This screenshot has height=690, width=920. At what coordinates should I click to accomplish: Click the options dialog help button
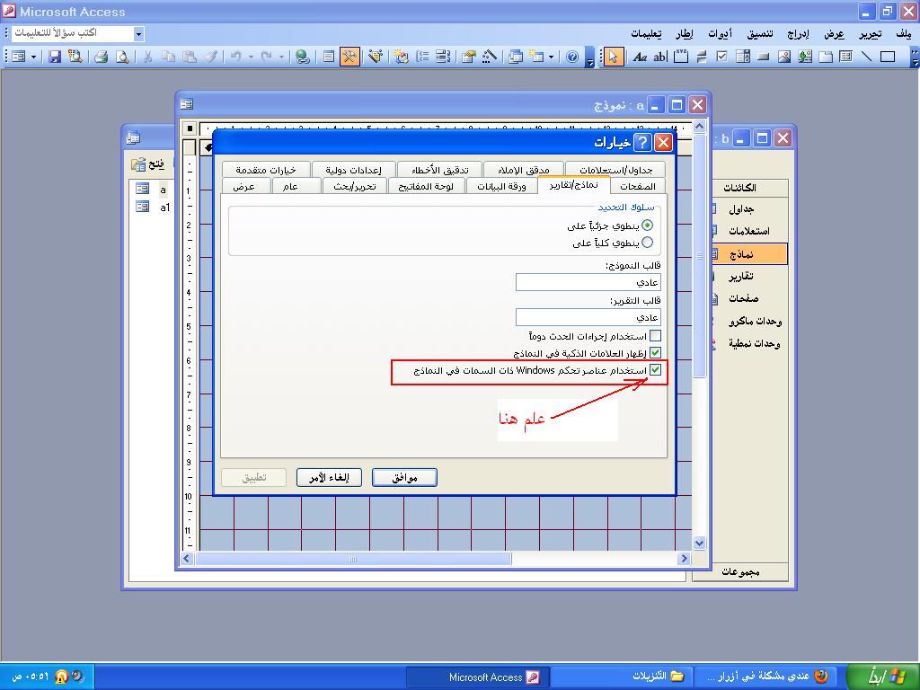(642, 142)
